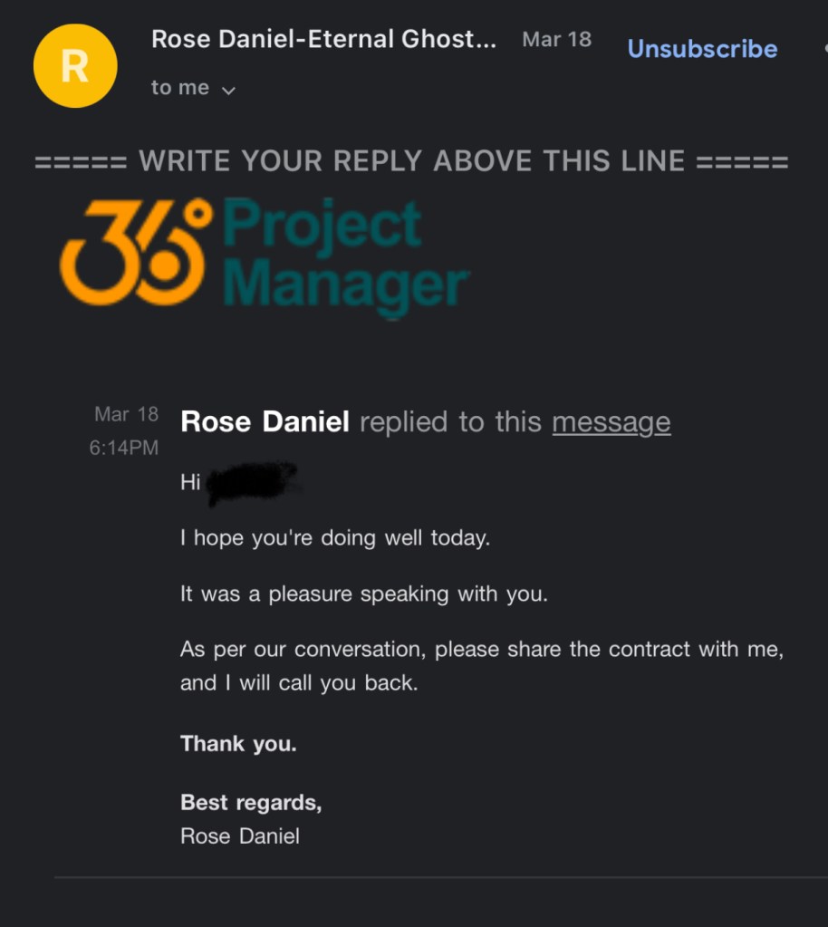Click the Unsubscribe link
Viewport: 828px width, 927px height.
[x=702, y=49]
